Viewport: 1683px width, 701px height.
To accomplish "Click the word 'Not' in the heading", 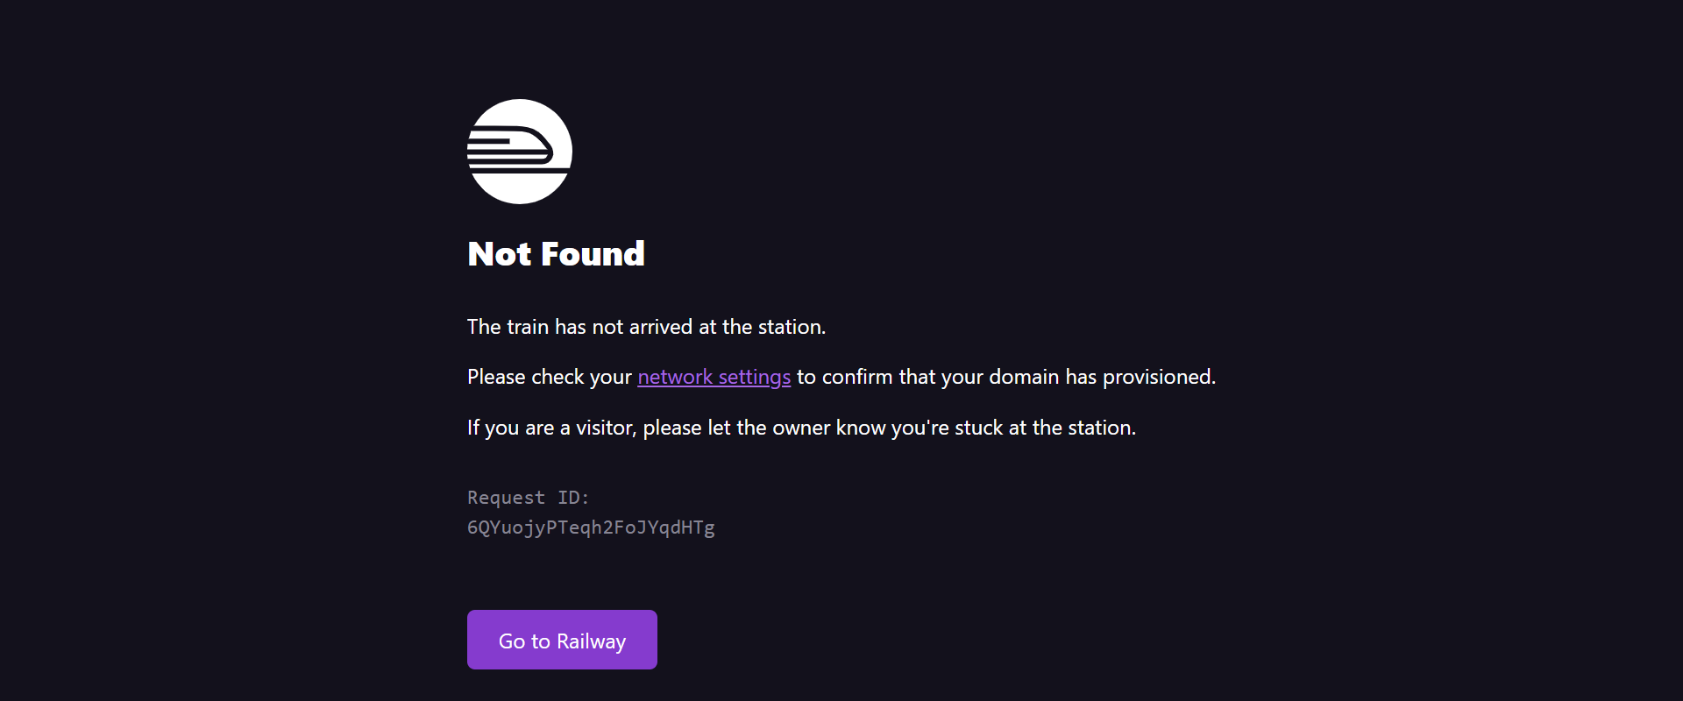I will pos(500,254).
